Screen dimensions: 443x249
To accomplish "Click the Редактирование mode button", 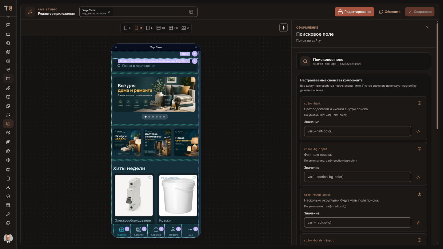I will pyautogui.click(x=354, y=12).
